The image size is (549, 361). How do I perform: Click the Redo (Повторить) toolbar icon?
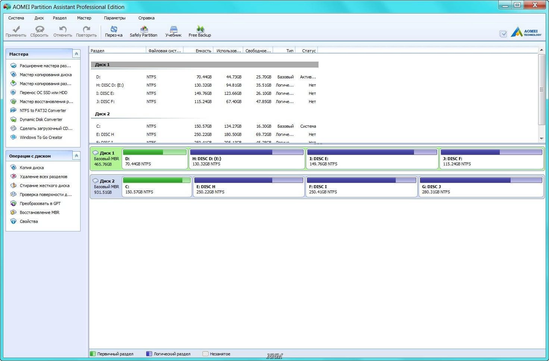(x=86, y=29)
